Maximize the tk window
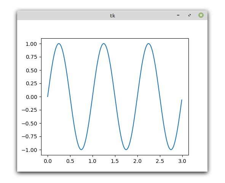The width and height of the screenshot is (225, 183). 190,15
